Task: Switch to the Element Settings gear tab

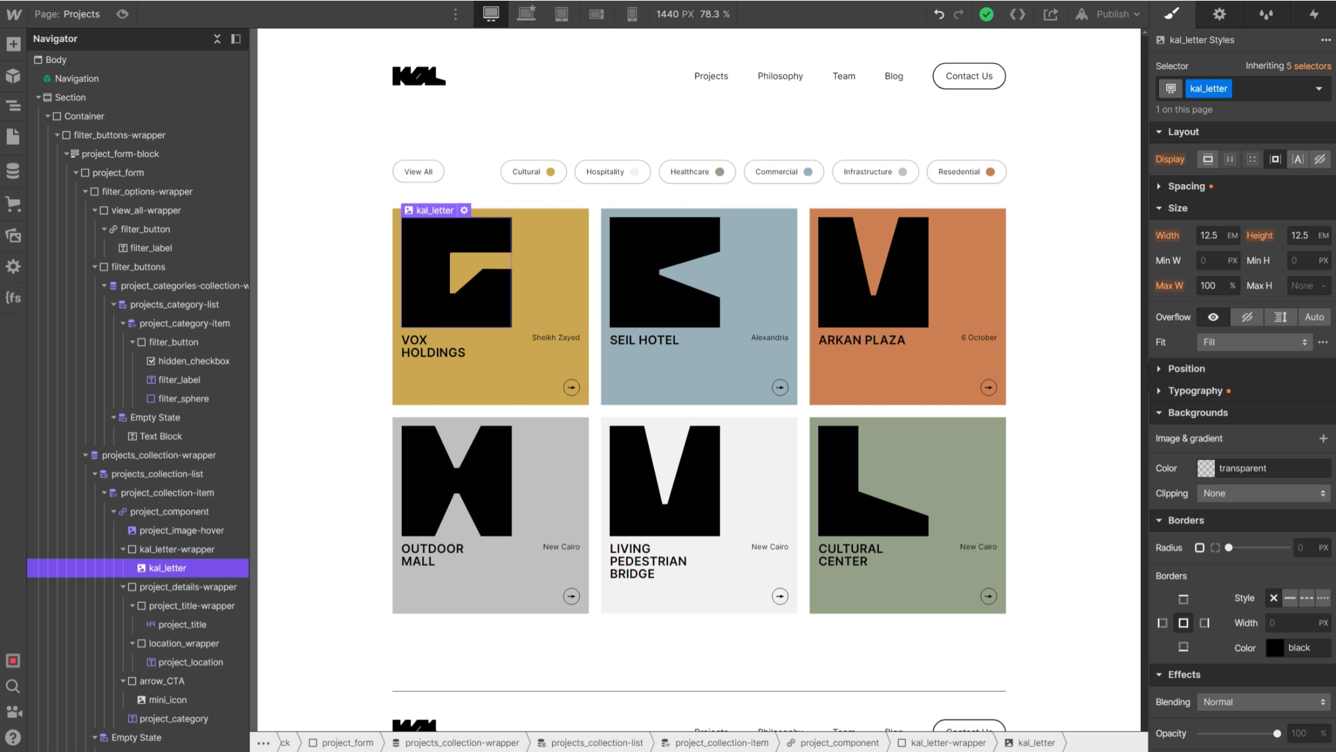Action: (1219, 14)
